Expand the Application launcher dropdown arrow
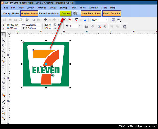Screen dimensions: 158x129 point(81,20)
